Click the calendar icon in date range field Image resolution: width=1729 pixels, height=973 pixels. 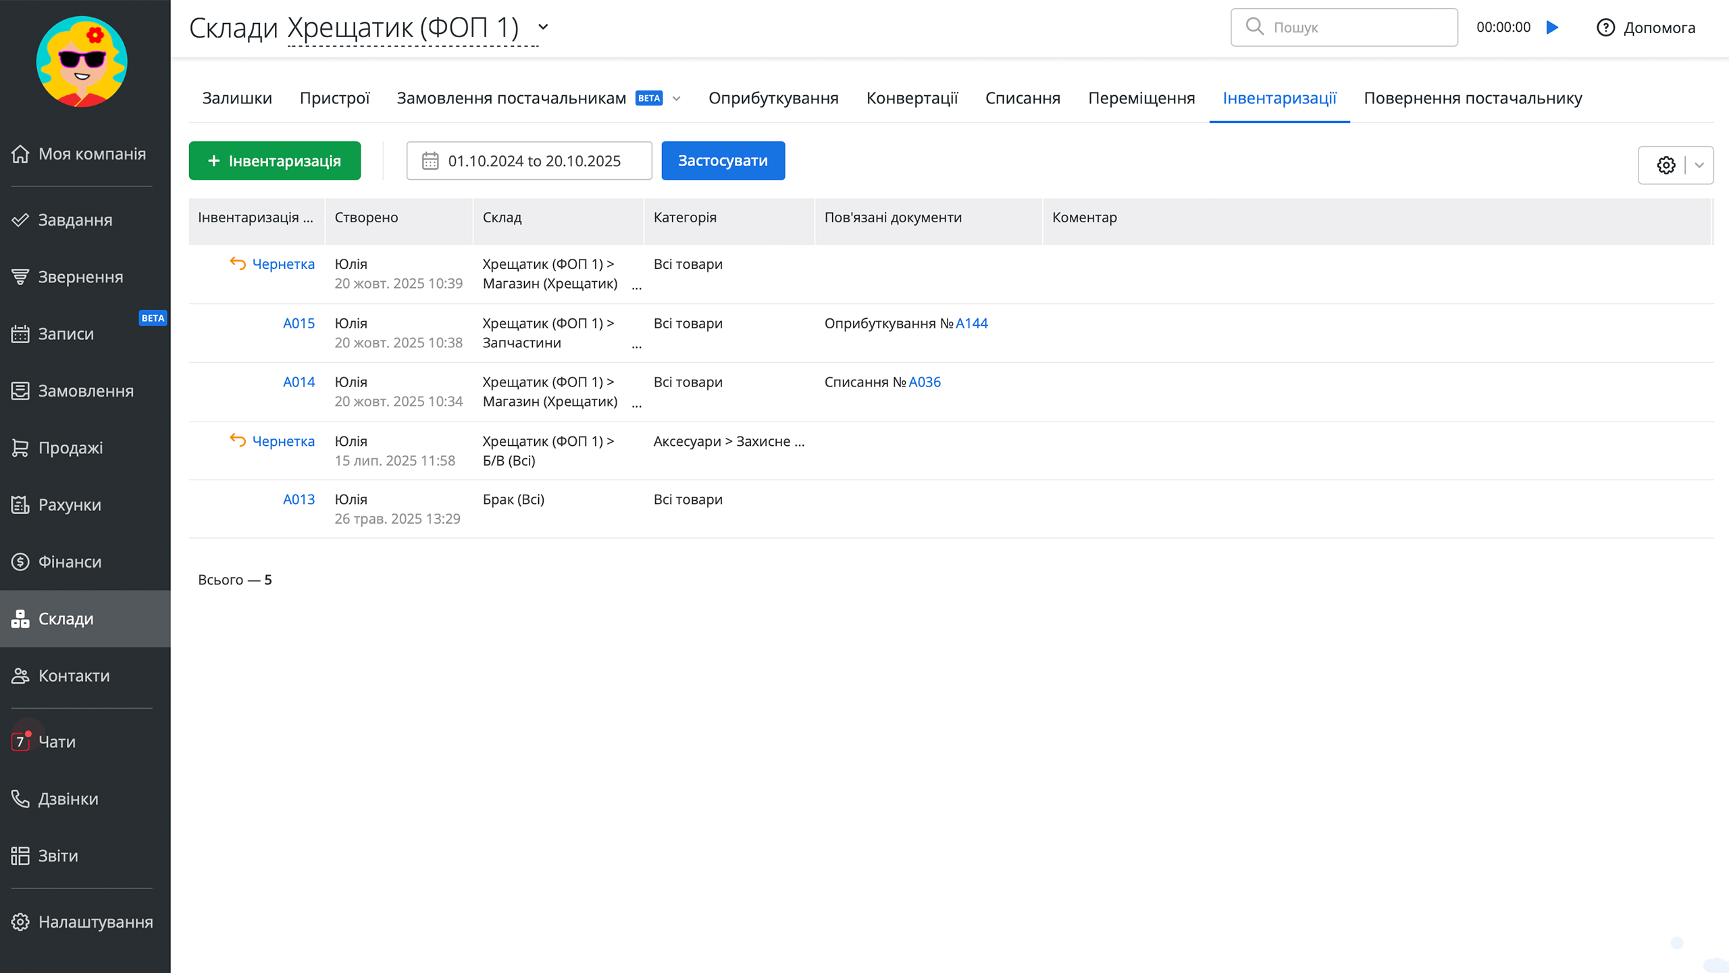pyautogui.click(x=430, y=161)
